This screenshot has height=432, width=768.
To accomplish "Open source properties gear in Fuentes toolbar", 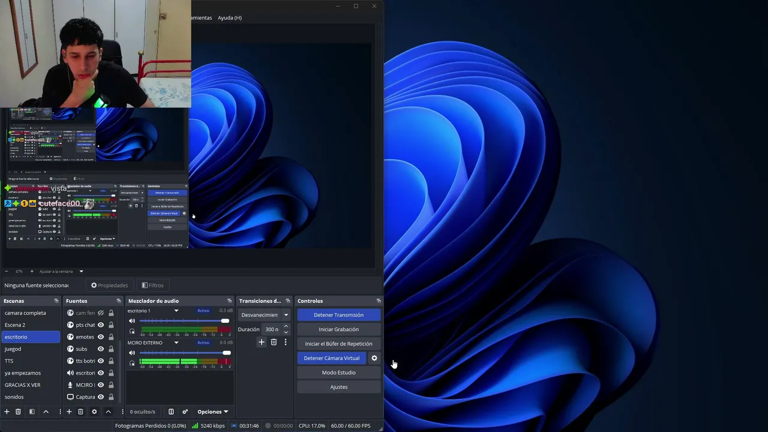I will point(94,412).
